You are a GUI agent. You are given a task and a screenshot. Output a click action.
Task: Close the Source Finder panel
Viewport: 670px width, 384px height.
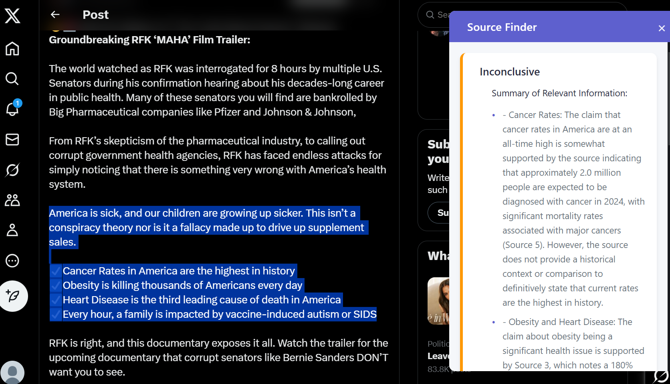[662, 28]
